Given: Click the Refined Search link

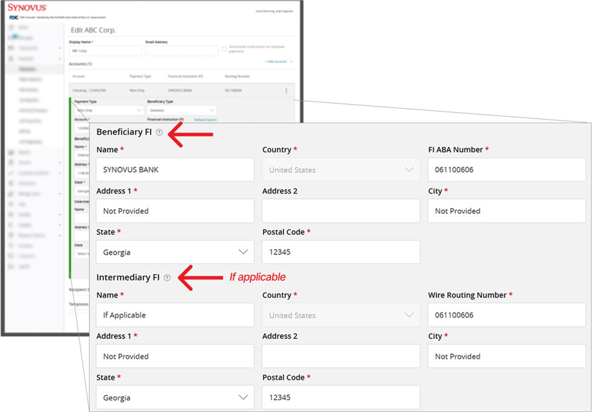Looking at the screenshot, I should tap(205, 120).
